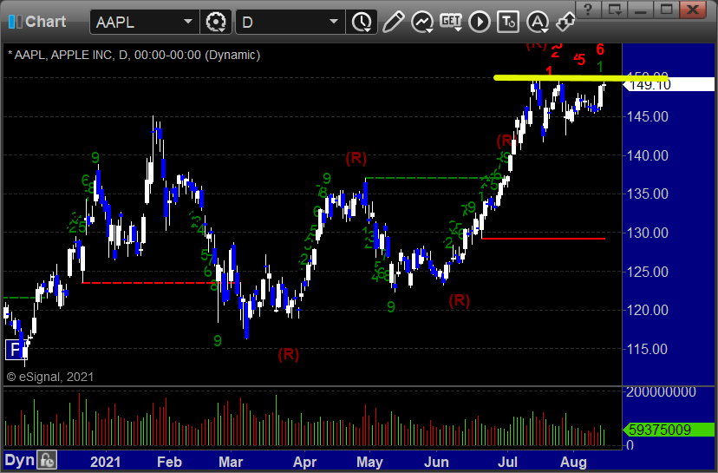718x473 pixels.
Task: Click the Chart window title icon
Action: pyautogui.click(x=15, y=22)
